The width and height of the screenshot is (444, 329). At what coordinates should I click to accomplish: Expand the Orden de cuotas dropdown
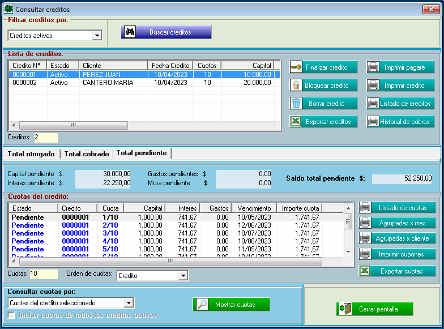(182, 276)
